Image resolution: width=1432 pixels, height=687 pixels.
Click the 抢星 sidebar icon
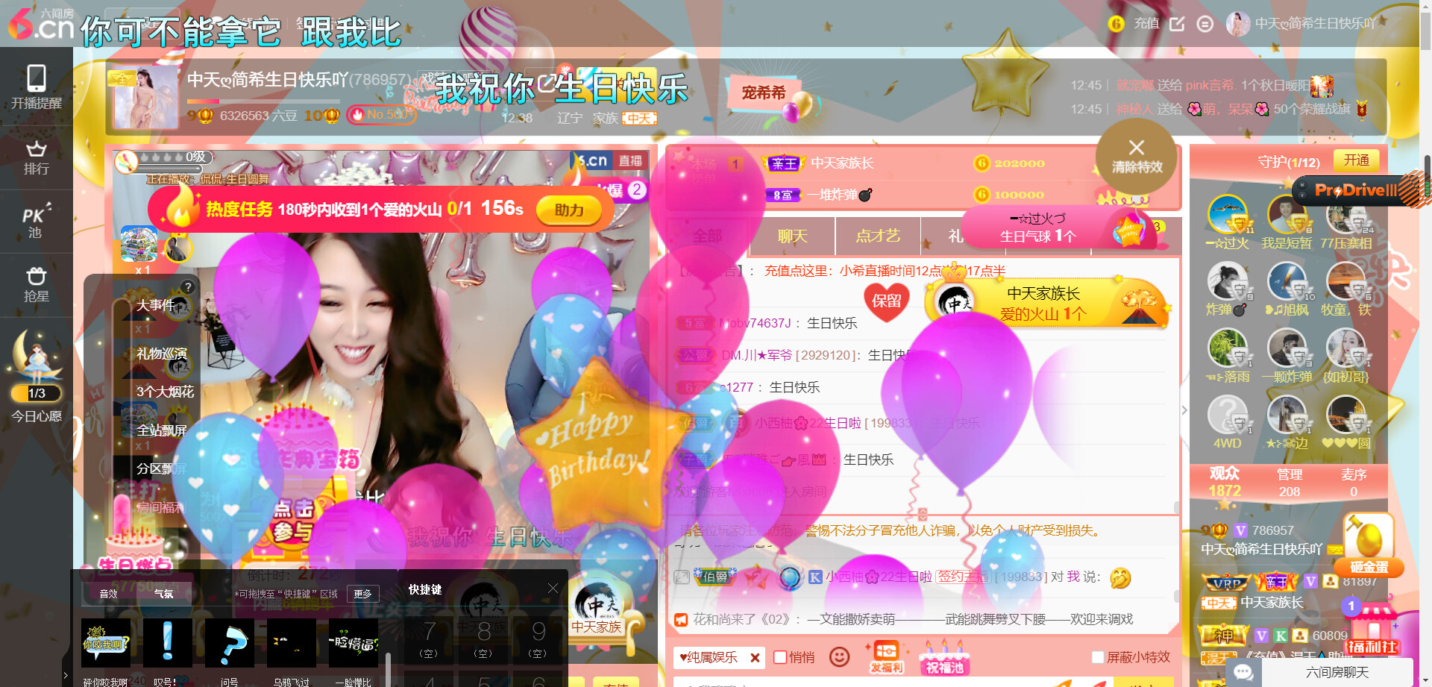[x=36, y=285]
